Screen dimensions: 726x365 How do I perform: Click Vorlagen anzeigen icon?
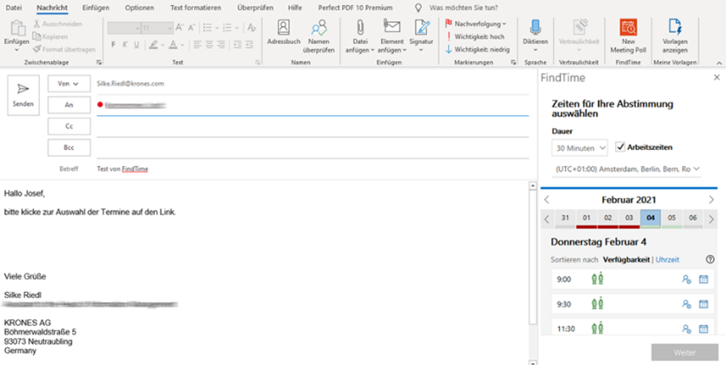coord(675,36)
